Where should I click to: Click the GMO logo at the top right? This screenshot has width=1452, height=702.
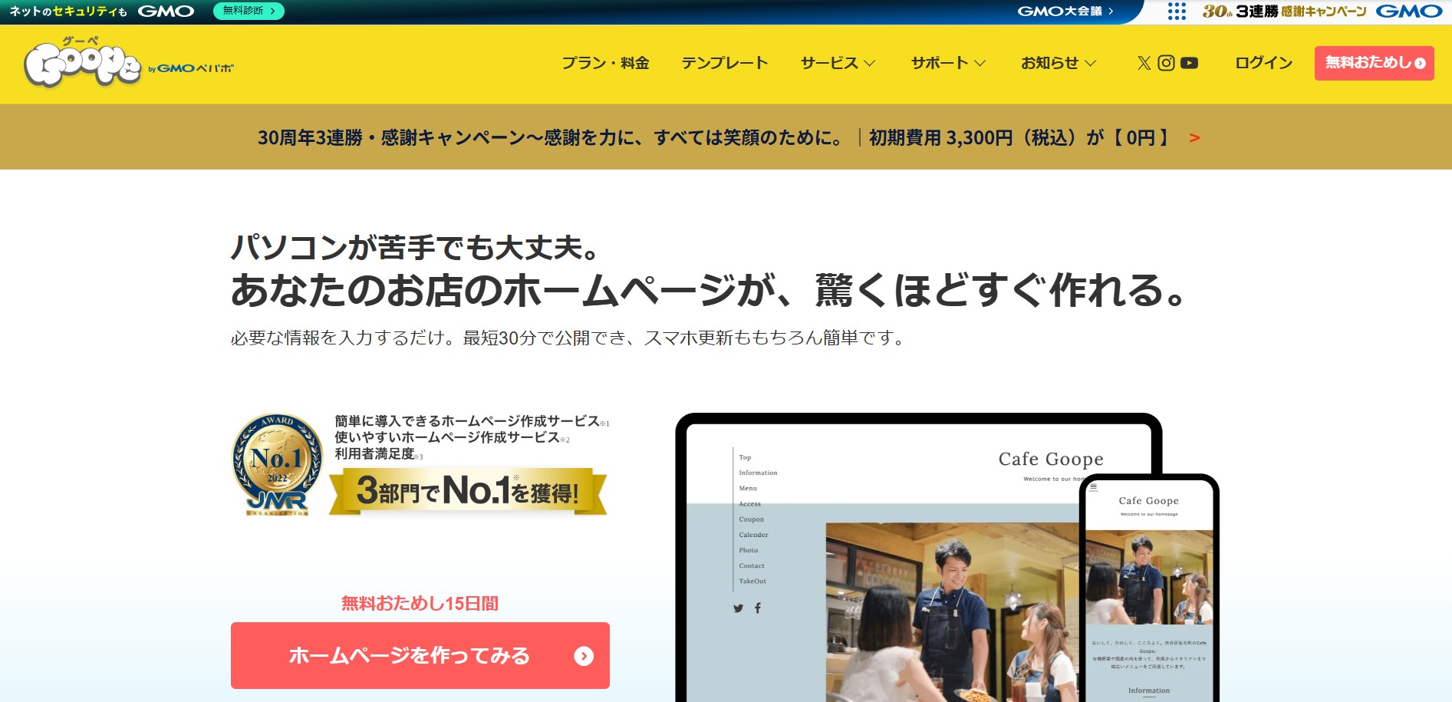point(1409,11)
